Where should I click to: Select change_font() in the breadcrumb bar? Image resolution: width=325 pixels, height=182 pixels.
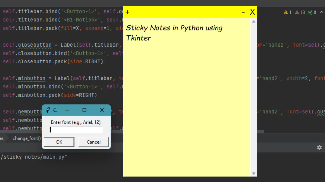[27, 138]
